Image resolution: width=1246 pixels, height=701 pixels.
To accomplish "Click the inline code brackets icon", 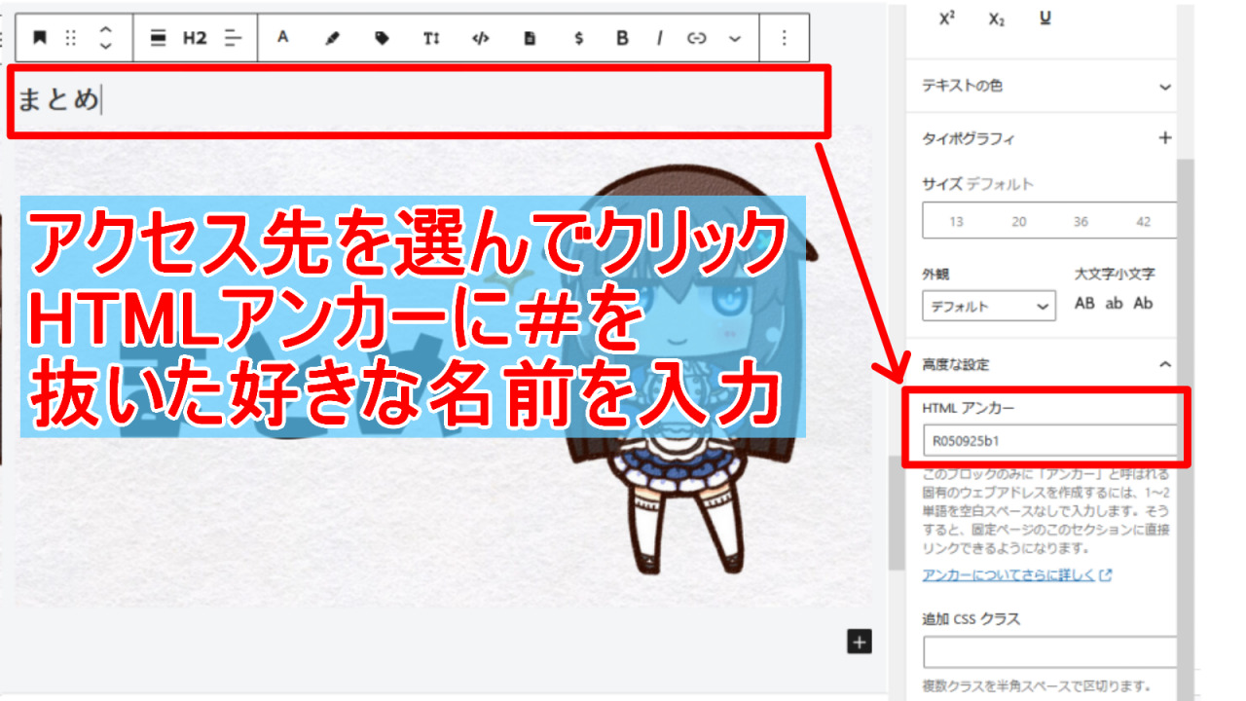I will coord(480,38).
